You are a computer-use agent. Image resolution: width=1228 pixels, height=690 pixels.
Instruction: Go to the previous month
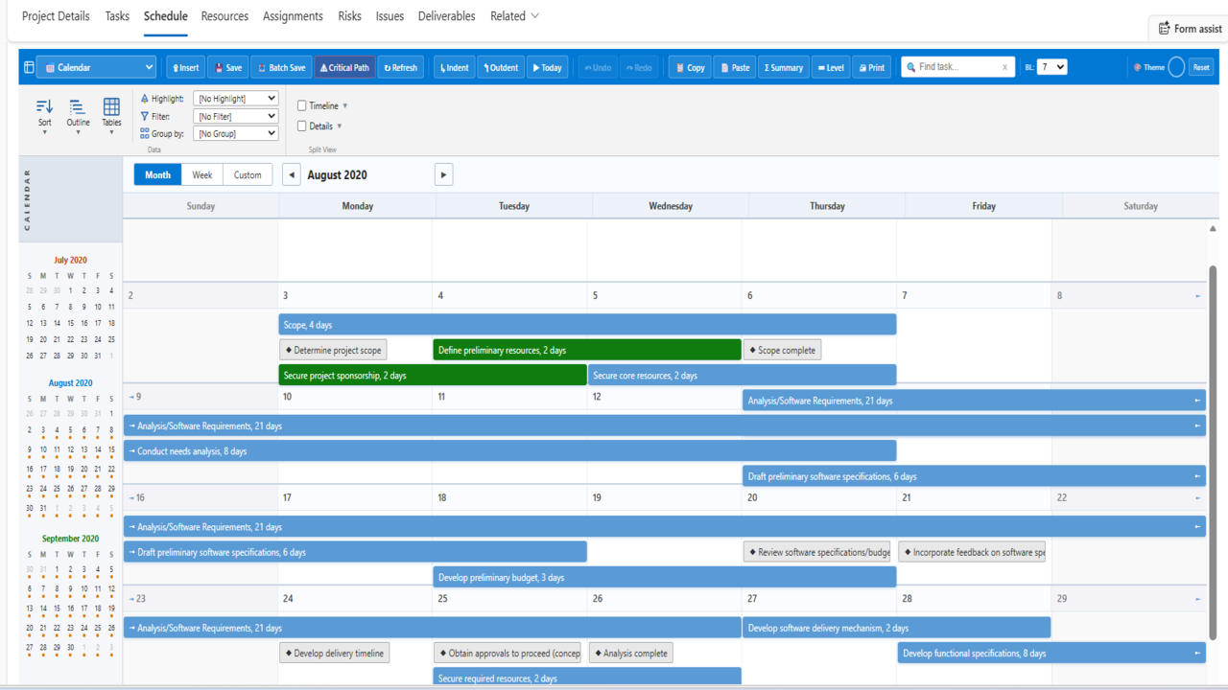(x=292, y=175)
